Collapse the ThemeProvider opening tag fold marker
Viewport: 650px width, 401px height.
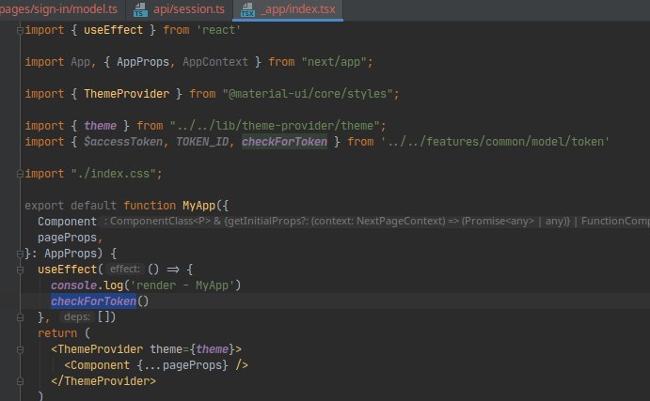[20, 349]
